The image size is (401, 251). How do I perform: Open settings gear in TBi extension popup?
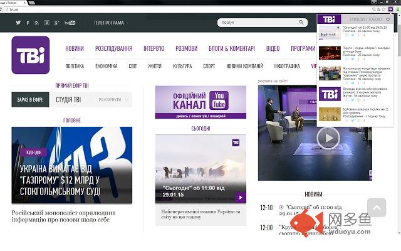click(x=388, y=19)
